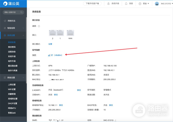Open 局域网设置 page

coord(13,99)
